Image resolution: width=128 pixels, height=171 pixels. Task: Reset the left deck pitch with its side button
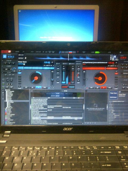coord(50,79)
